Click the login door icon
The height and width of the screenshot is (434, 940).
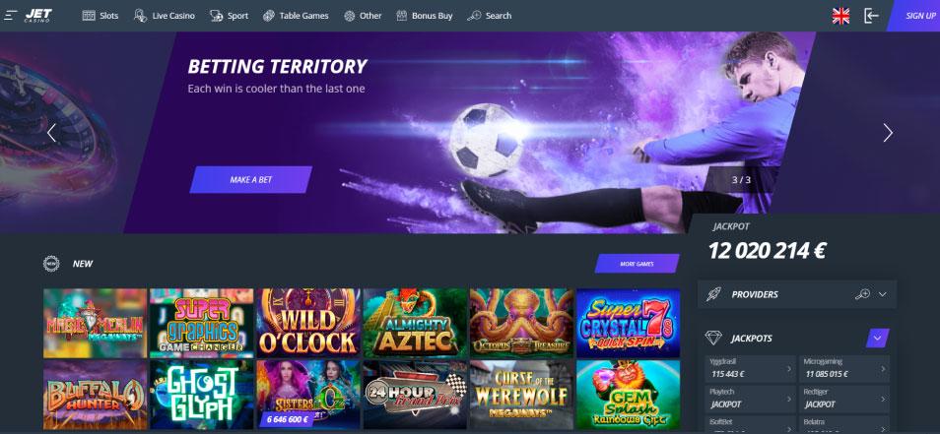[x=871, y=16]
